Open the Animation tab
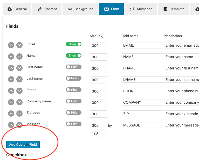The image size is (199, 162). coord(141,9)
